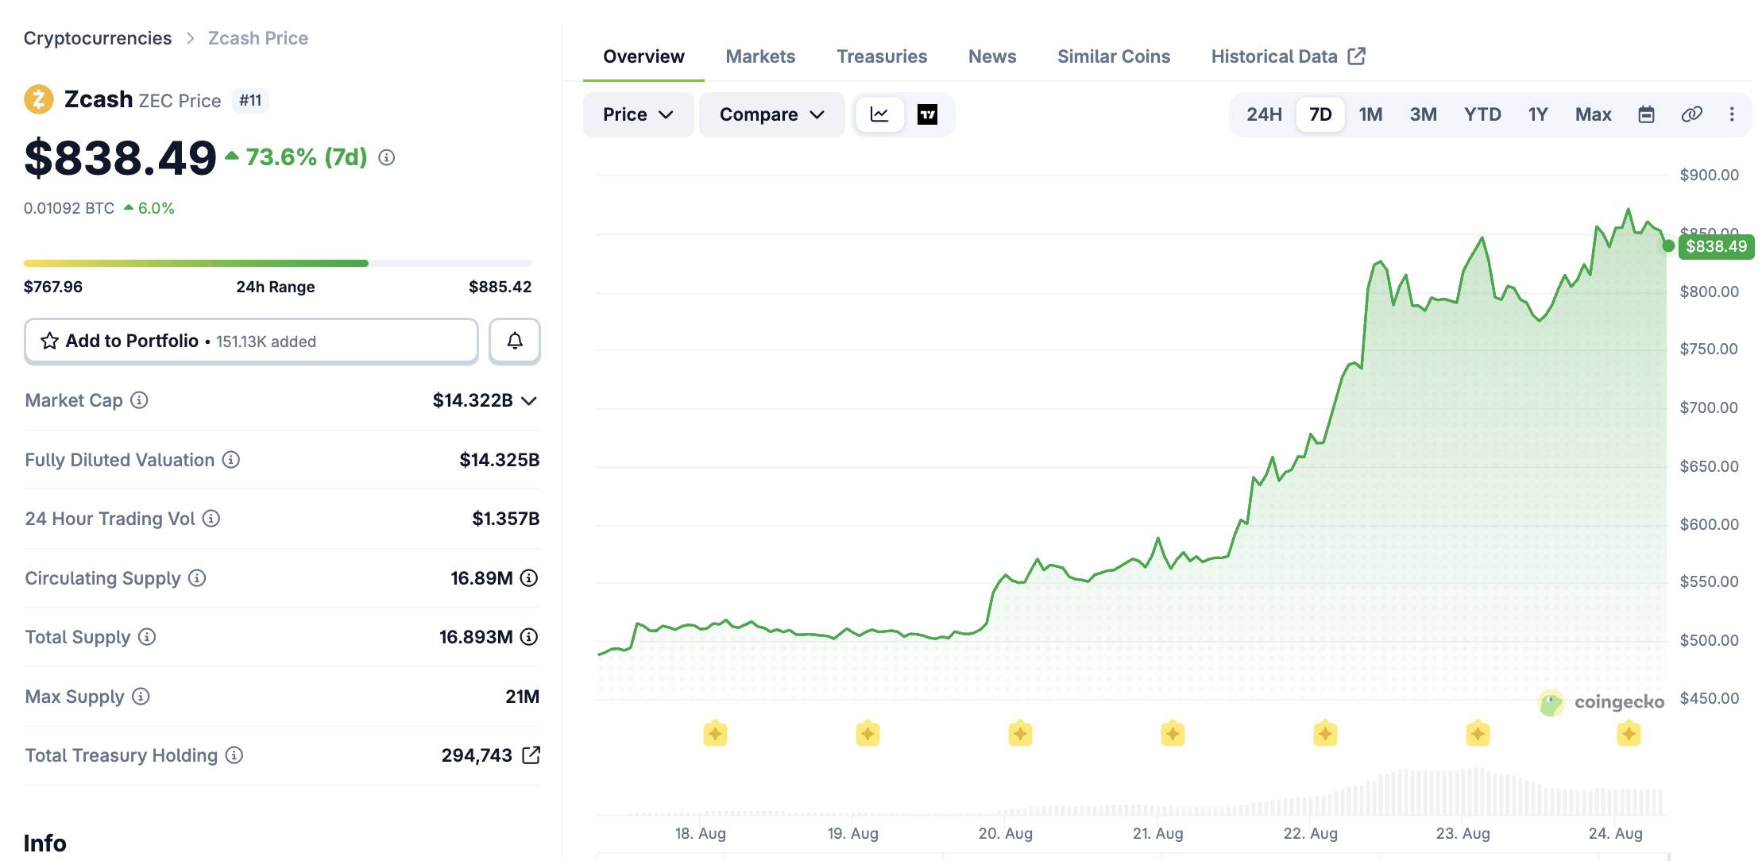Open calendar date range picker icon

(1647, 114)
